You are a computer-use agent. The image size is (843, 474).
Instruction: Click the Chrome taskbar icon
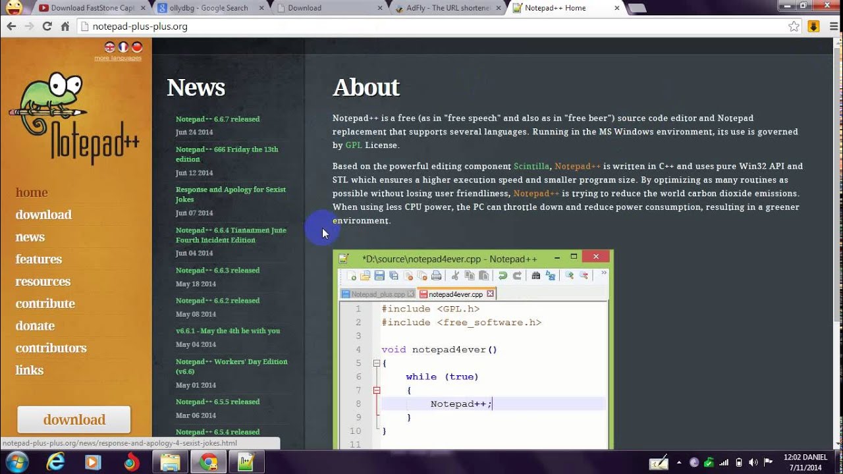tap(209, 462)
